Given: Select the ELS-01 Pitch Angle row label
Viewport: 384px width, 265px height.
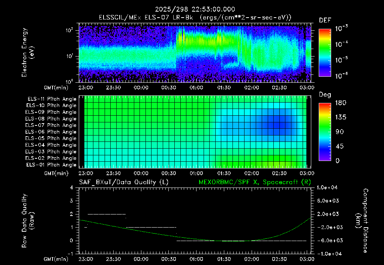Looking at the screenshot, I should 51,165.
